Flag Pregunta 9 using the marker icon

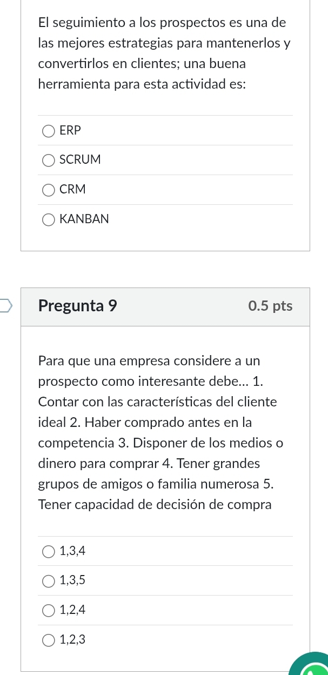coord(6,306)
